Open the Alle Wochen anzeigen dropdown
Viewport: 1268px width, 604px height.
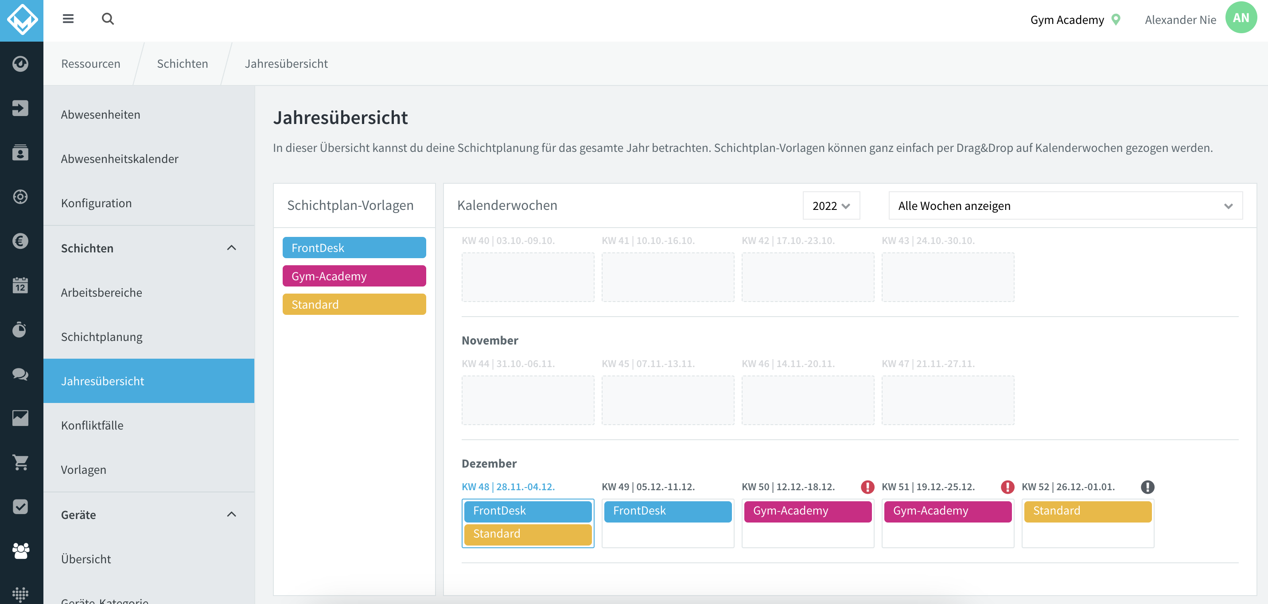pyautogui.click(x=1065, y=205)
